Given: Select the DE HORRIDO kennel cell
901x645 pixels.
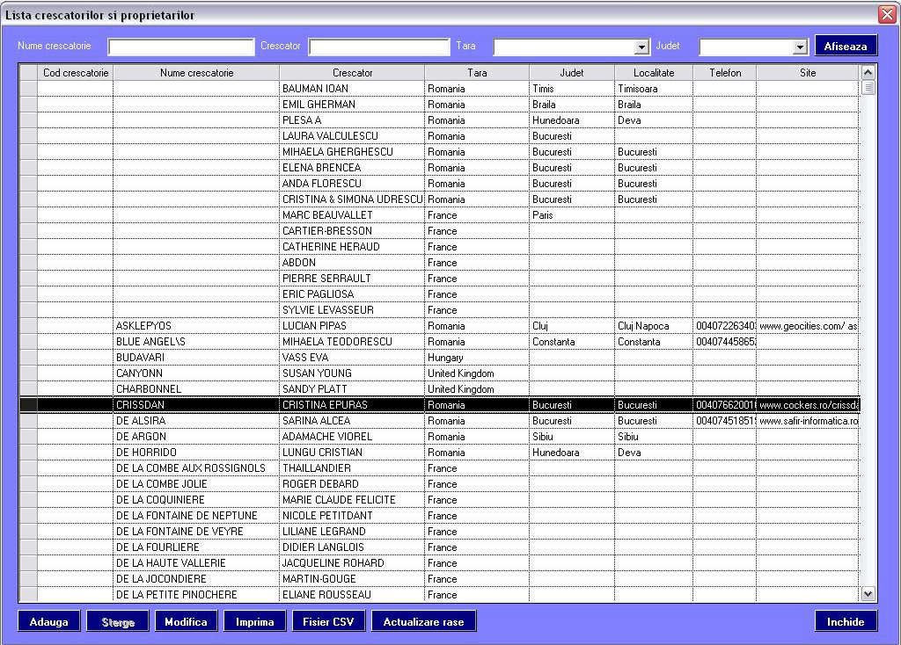Looking at the screenshot, I should (x=196, y=453).
